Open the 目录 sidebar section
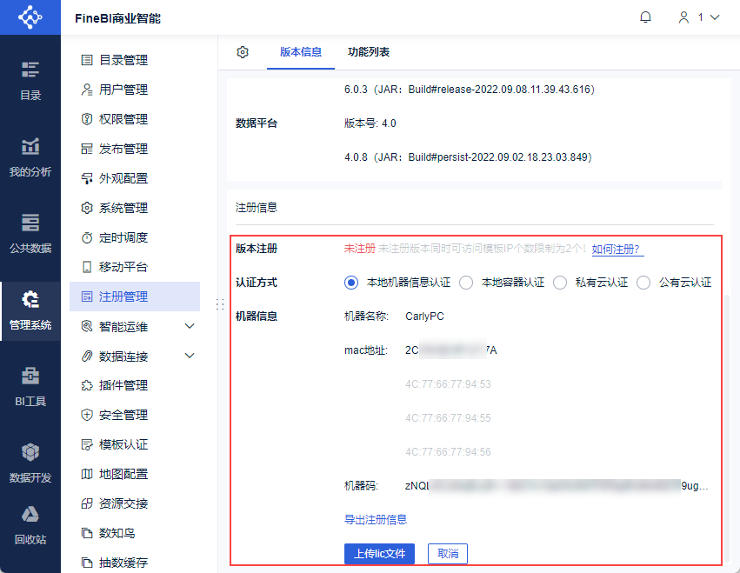This screenshot has height=573, width=740. 30,81
